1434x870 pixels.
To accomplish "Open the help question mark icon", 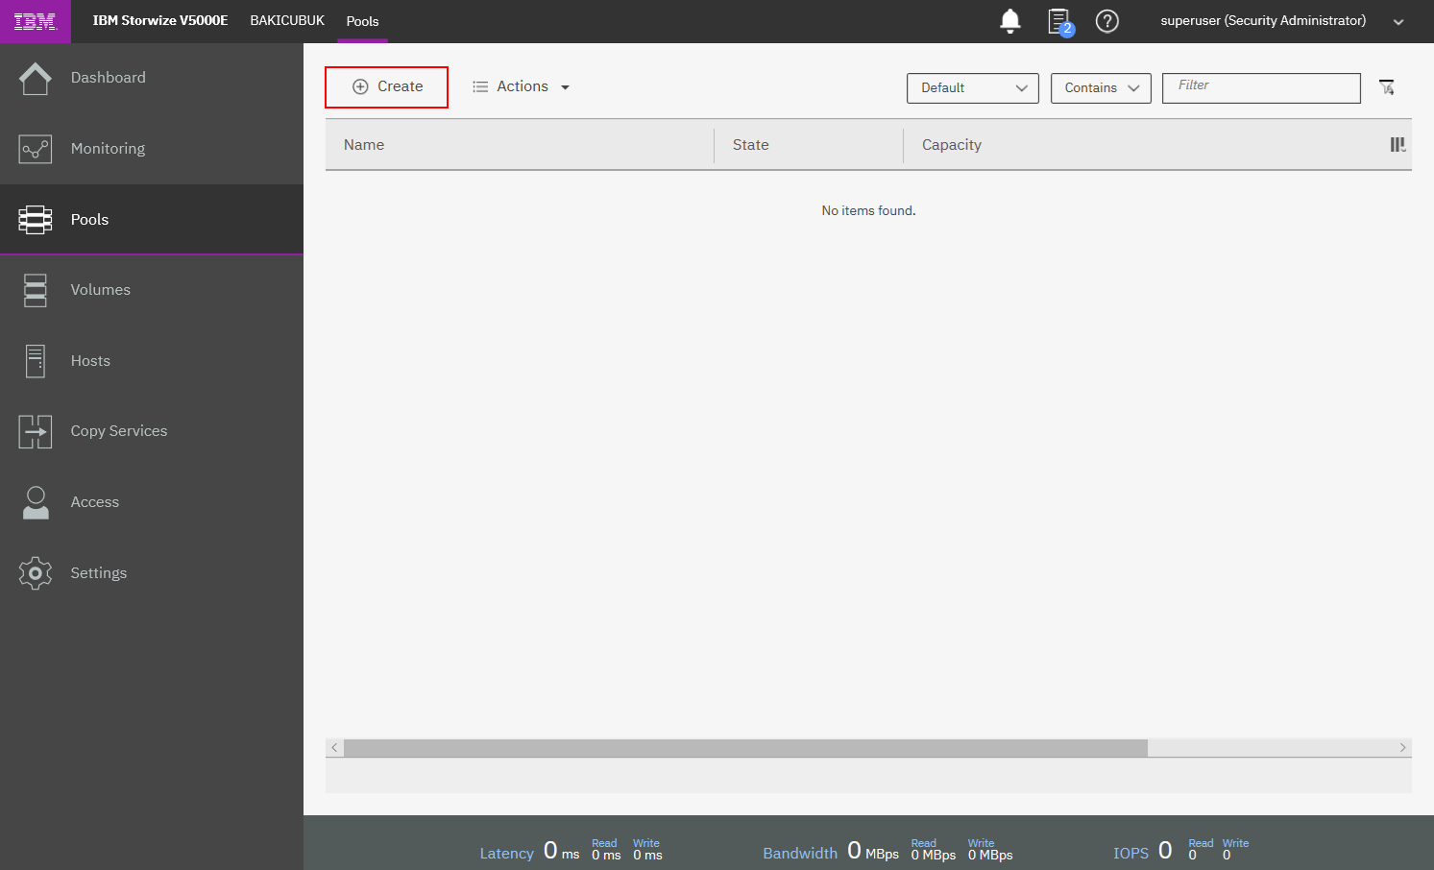I will pos(1106,21).
